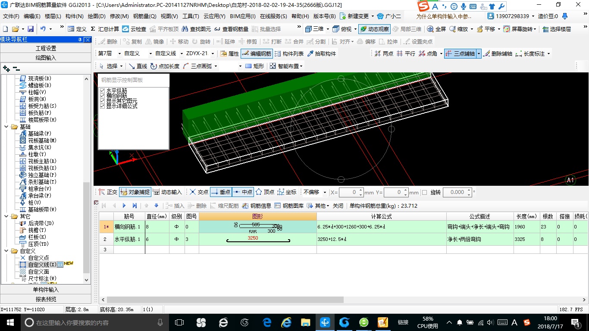Click 关闭 in rebar edit toolbar
Image resolution: width=589 pixels, height=331 pixels.
coord(338,206)
